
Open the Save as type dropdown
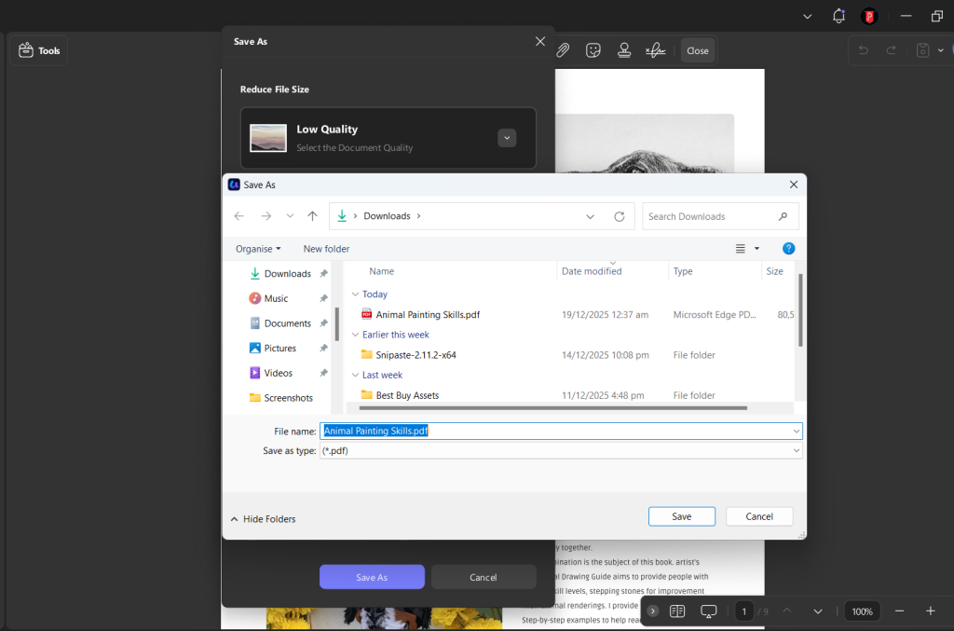[796, 450]
